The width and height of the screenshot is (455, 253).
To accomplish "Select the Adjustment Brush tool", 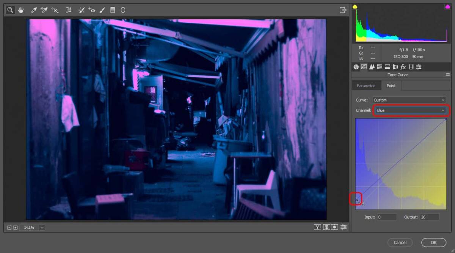I will click(x=102, y=10).
